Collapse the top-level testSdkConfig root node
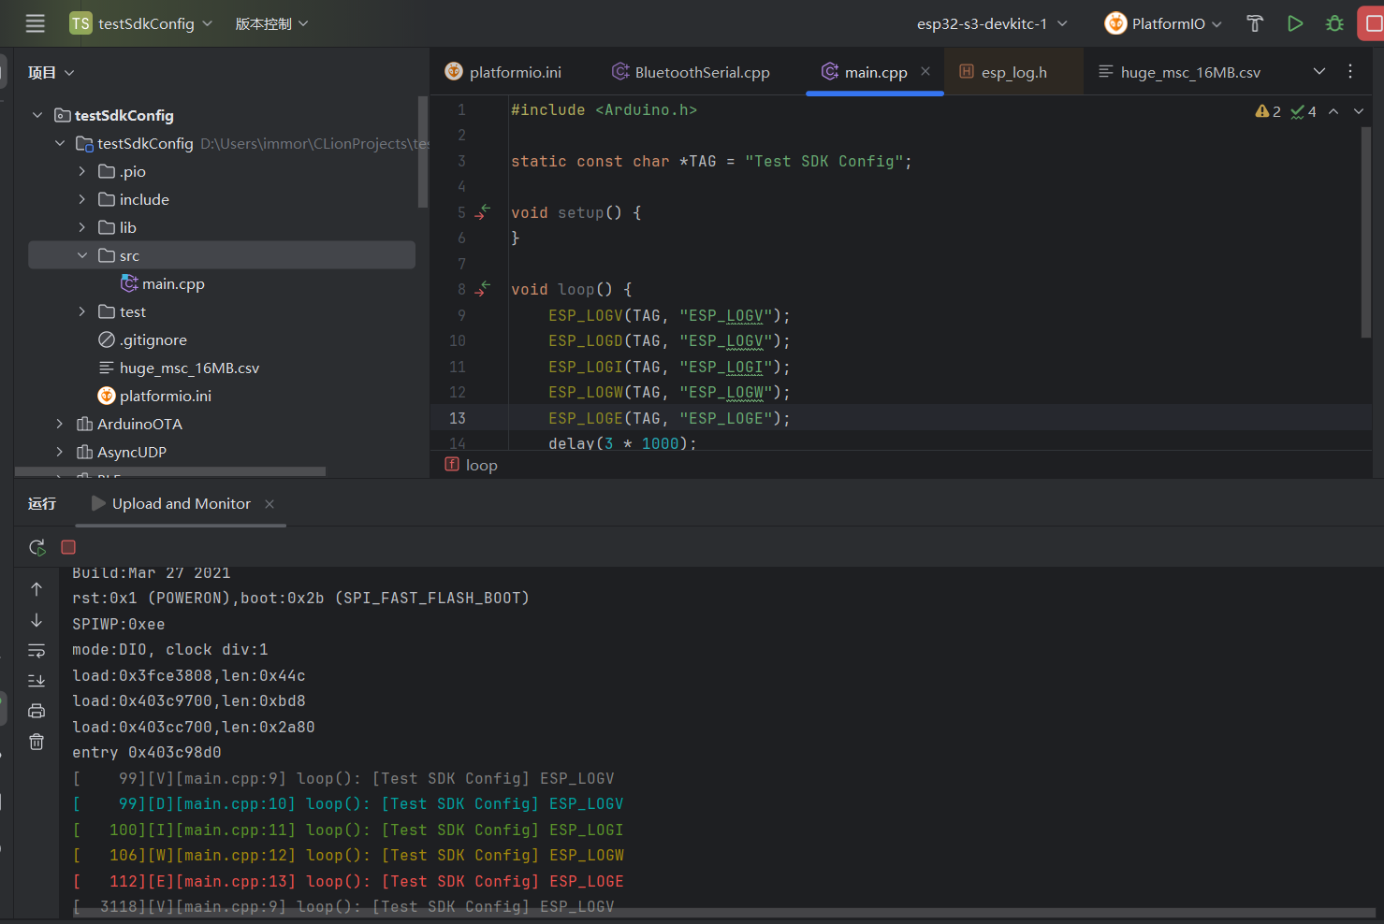The height and width of the screenshot is (924, 1384). pos(37,115)
